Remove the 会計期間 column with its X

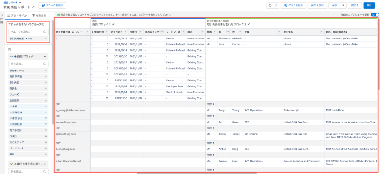click(46, 100)
